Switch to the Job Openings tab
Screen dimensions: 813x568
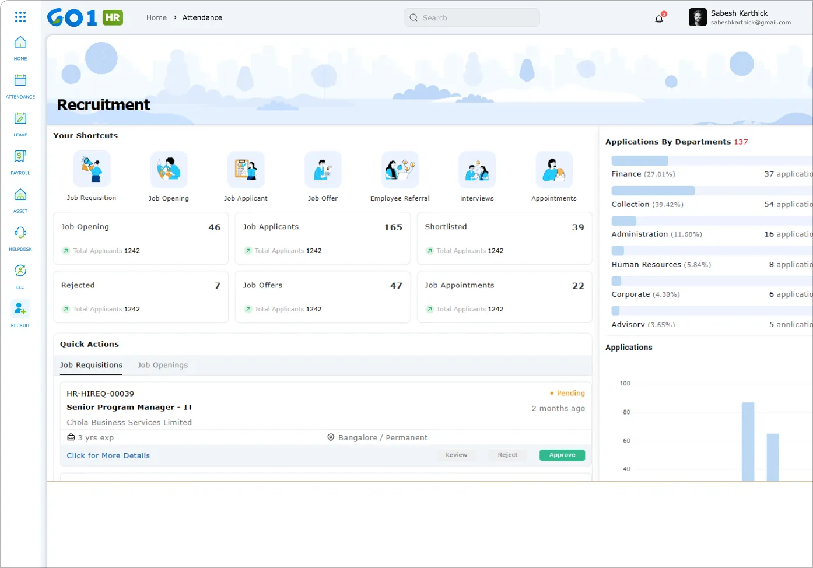coord(163,365)
